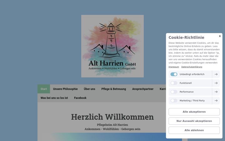Image resolution: width=225 pixels, height=141 pixels.
Task: Click the Alt Harrien lighthouse logo
Action: pos(112,46)
